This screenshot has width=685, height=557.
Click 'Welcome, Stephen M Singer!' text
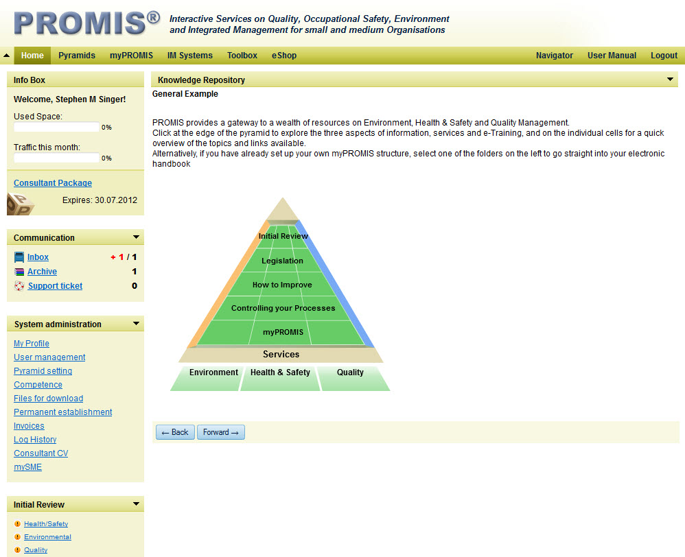[70, 99]
